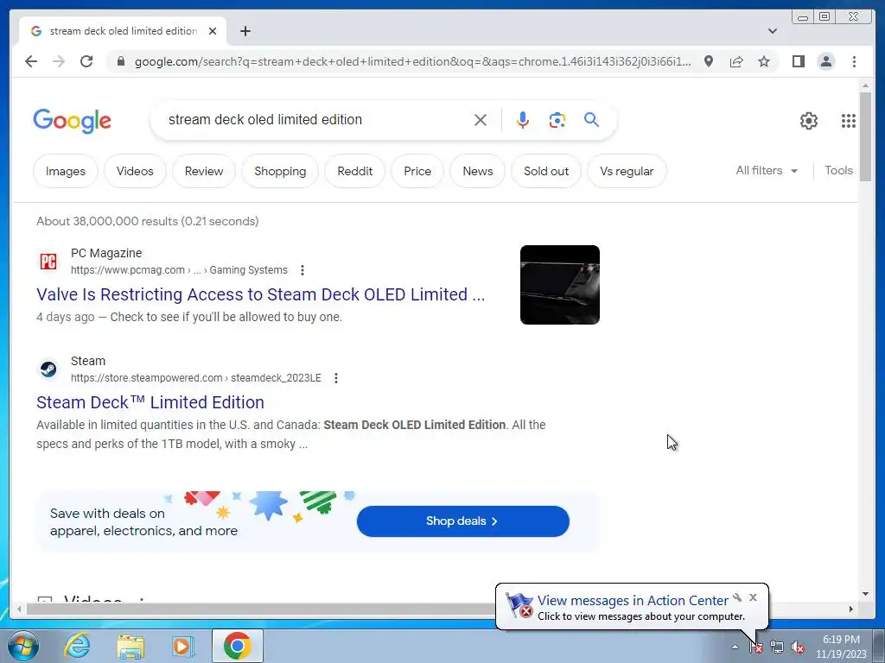Launch Internet Explorer from taskbar

point(77,646)
